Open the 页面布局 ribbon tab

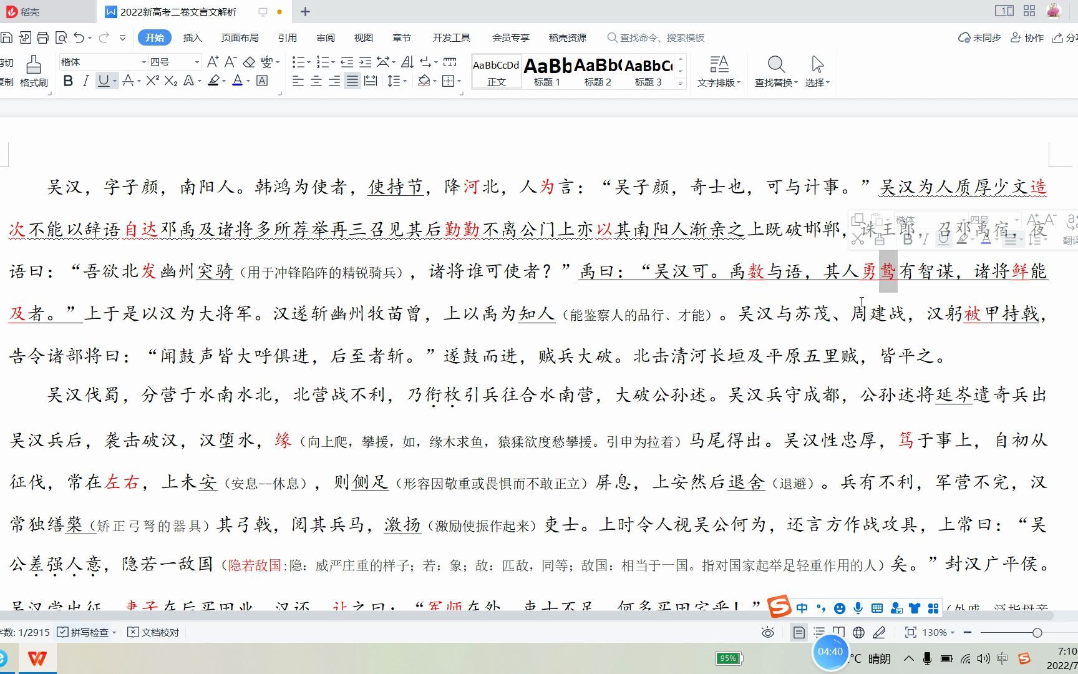tap(240, 38)
